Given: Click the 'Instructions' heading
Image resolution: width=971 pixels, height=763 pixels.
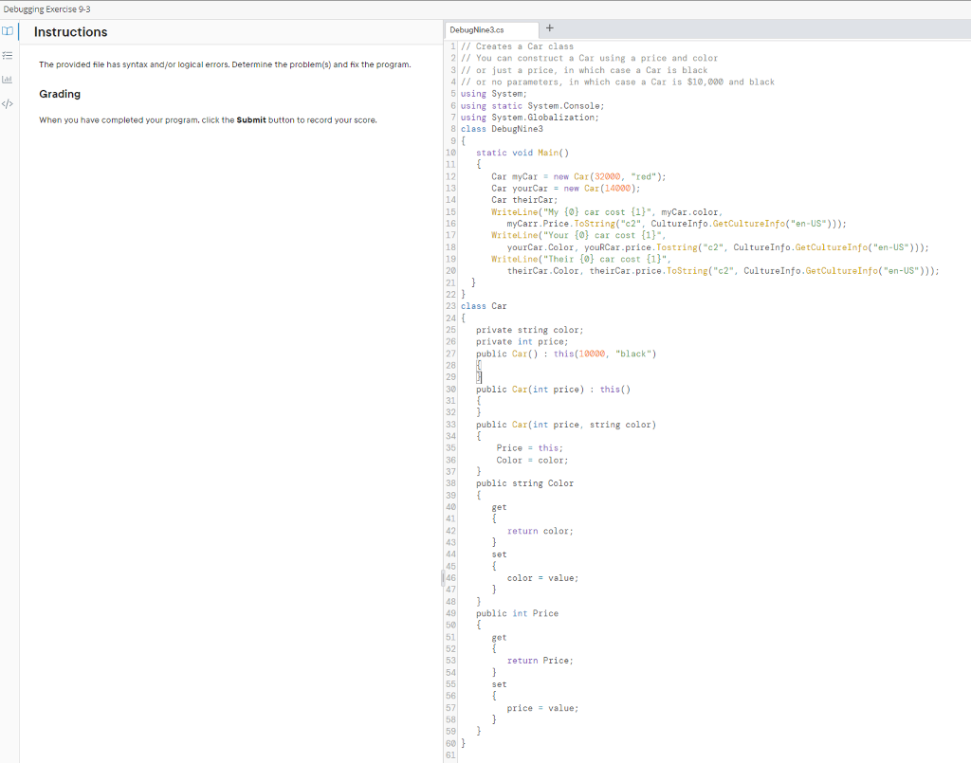Looking at the screenshot, I should pos(70,32).
